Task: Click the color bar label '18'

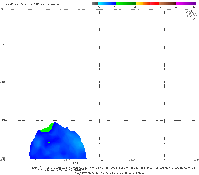Action: click(116, 7)
